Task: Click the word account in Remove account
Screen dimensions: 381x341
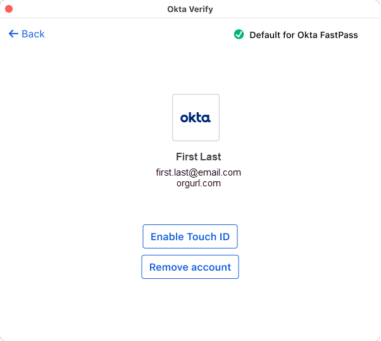Action: (211, 267)
